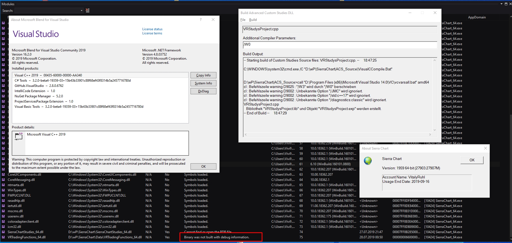
Task: Click the timestamp 27.07.2019 21:47
Action: click(x=371, y=232)
